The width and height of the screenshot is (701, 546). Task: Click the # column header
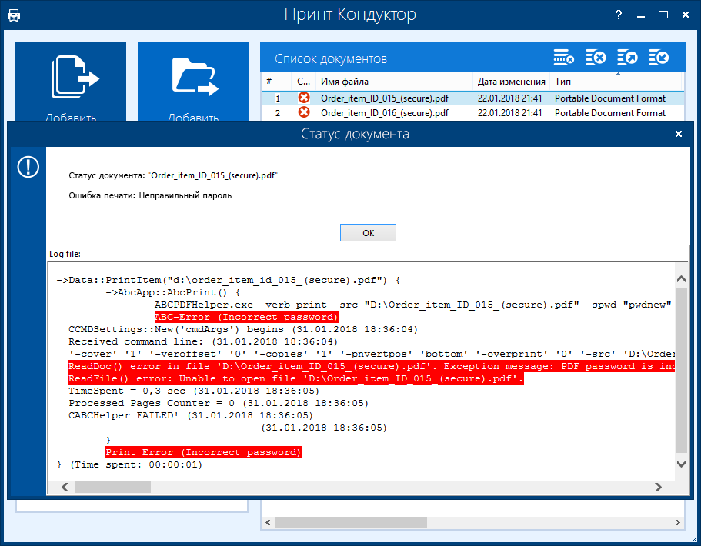point(277,82)
